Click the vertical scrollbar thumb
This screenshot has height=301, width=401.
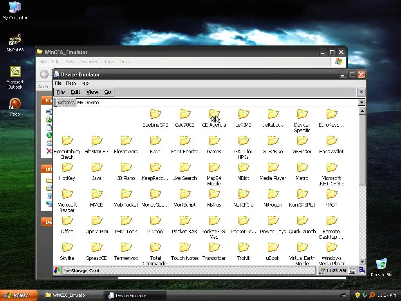[x=362, y=150]
